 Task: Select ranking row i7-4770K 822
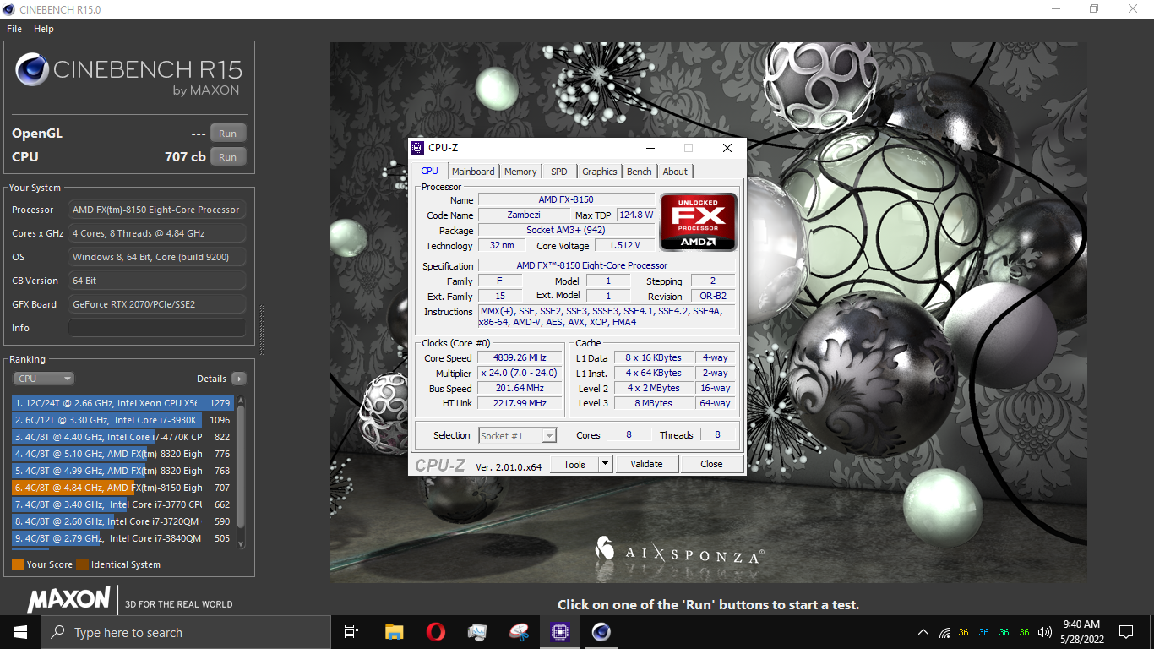122,437
